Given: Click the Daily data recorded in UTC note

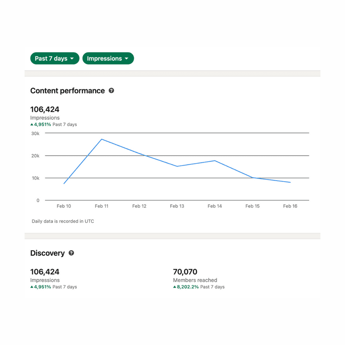Looking at the screenshot, I should 63,221.
